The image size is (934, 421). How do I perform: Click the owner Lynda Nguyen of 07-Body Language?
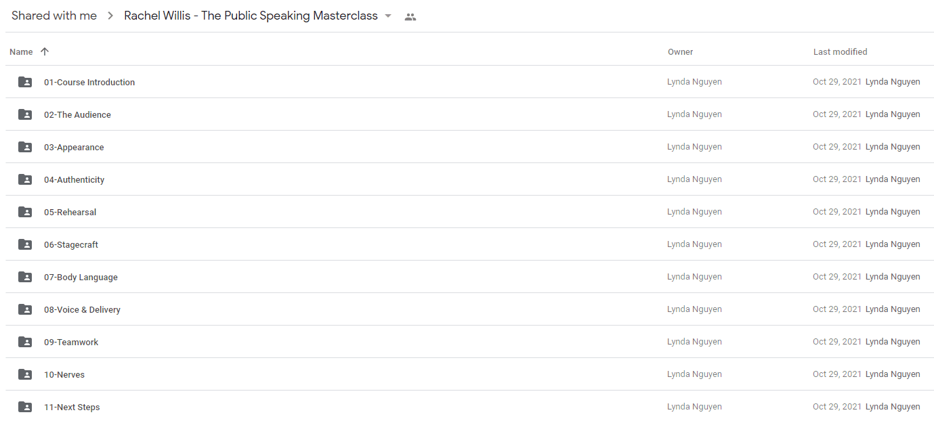694,277
